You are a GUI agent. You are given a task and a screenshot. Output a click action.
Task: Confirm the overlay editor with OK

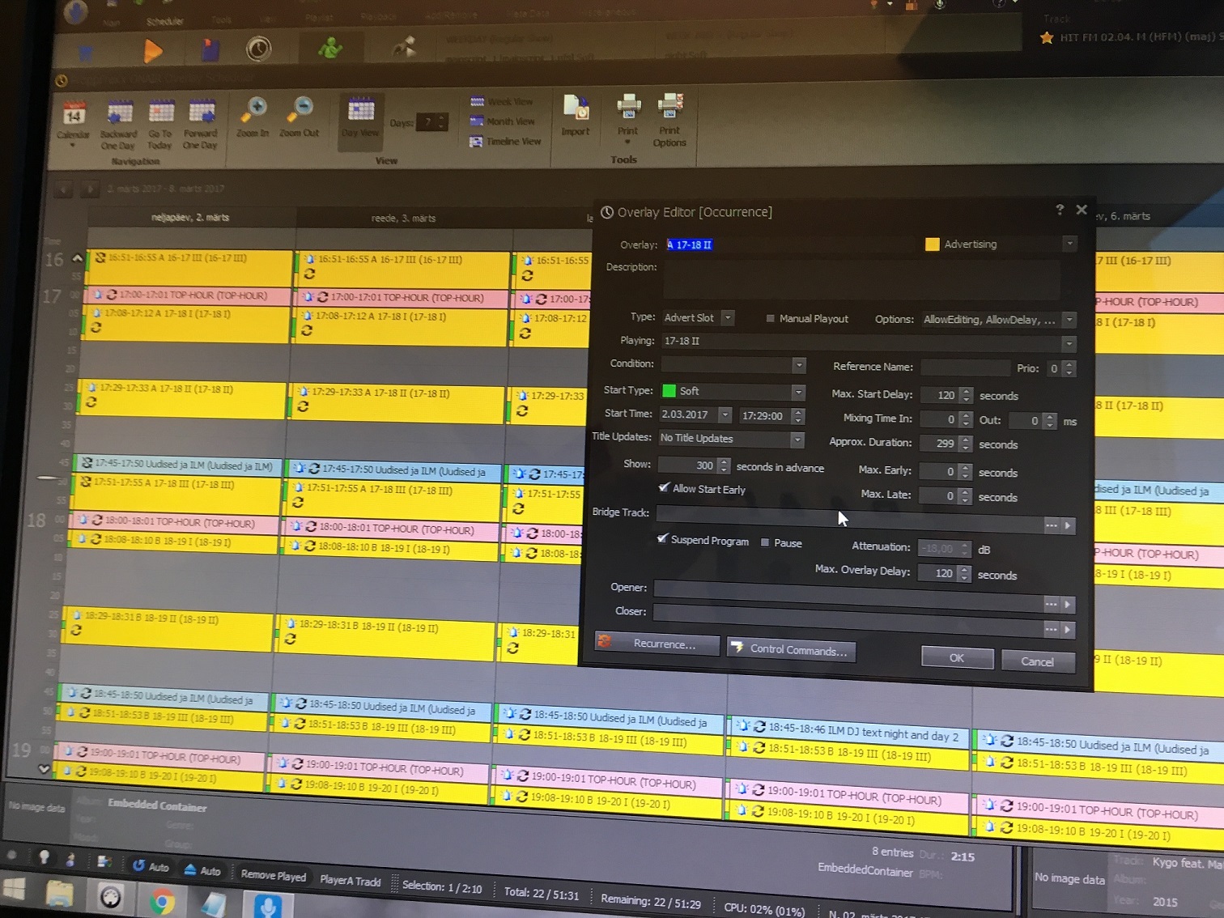point(957,657)
